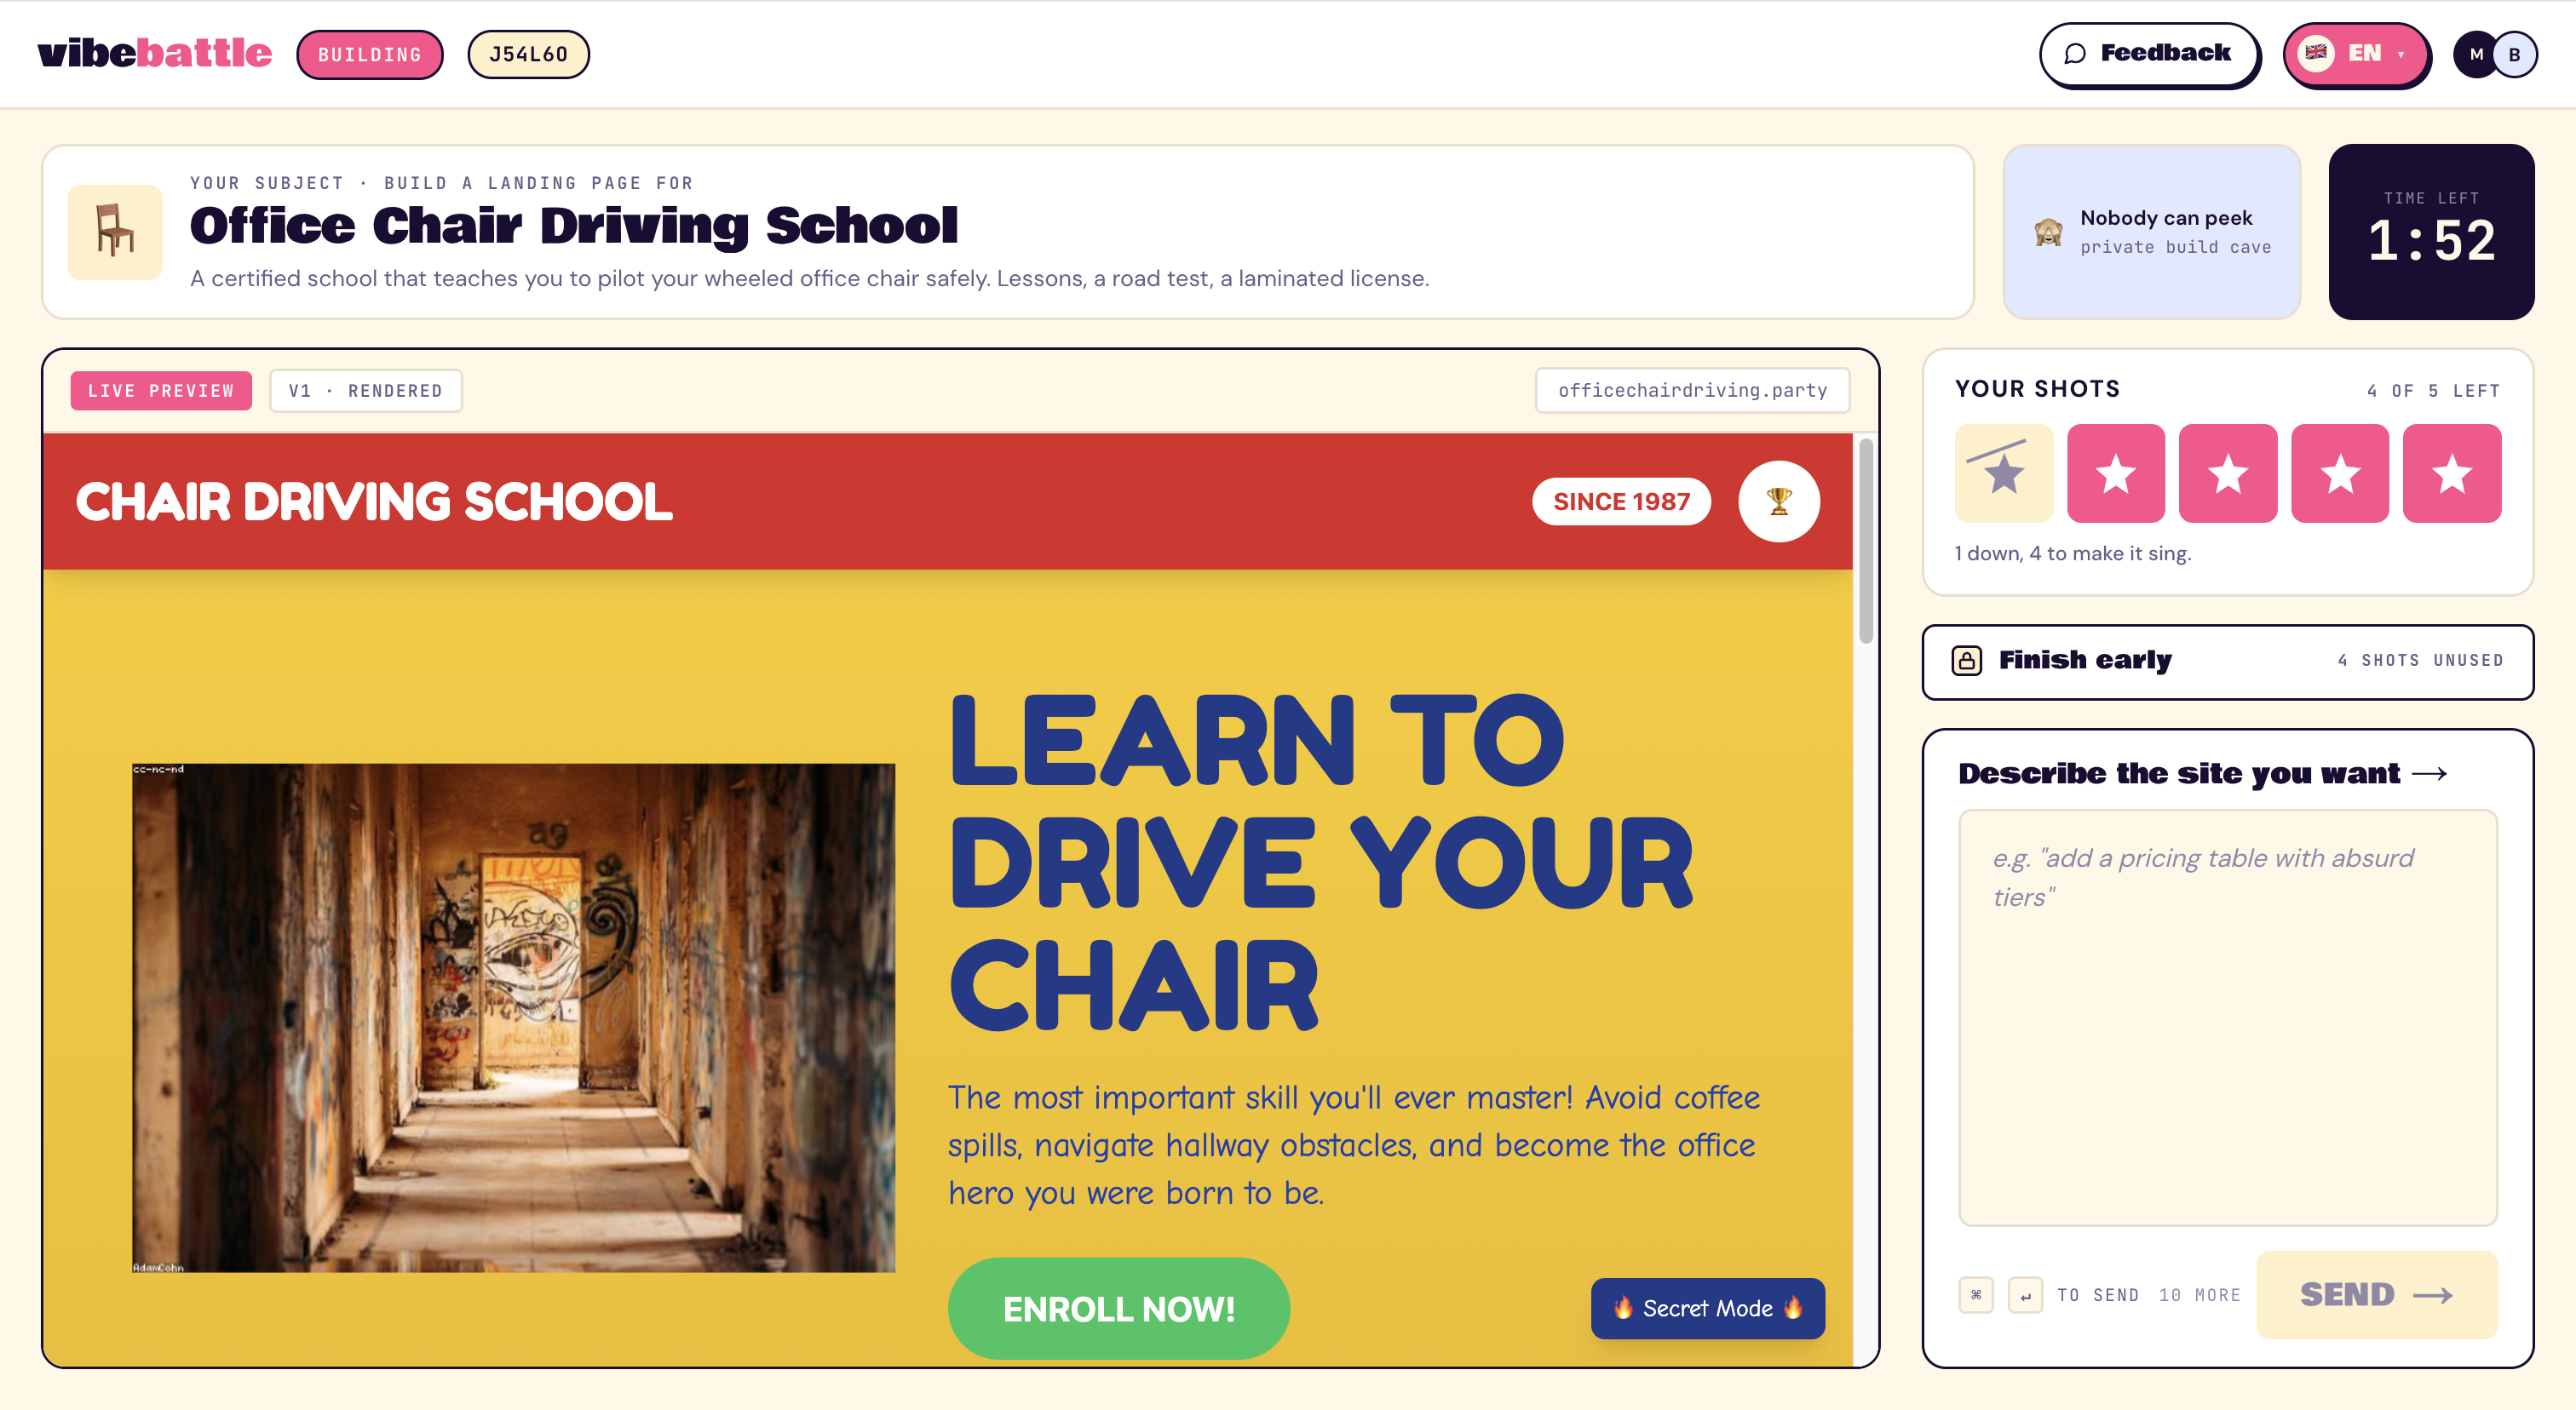
Task: Click the Secret Mode button
Action: point(1708,1308)
